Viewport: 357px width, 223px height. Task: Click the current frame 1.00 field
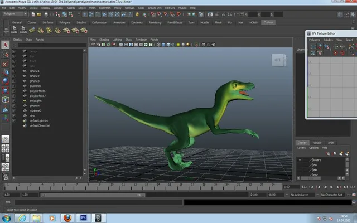click(x=291, y=187)
